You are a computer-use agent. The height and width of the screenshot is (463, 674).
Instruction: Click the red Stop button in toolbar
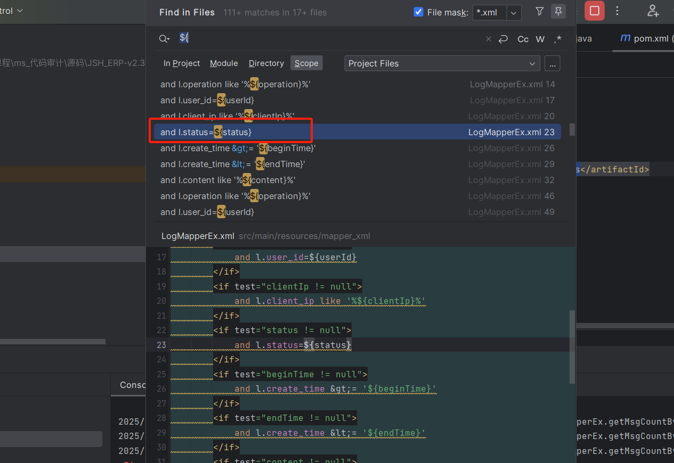coord(594,11)
